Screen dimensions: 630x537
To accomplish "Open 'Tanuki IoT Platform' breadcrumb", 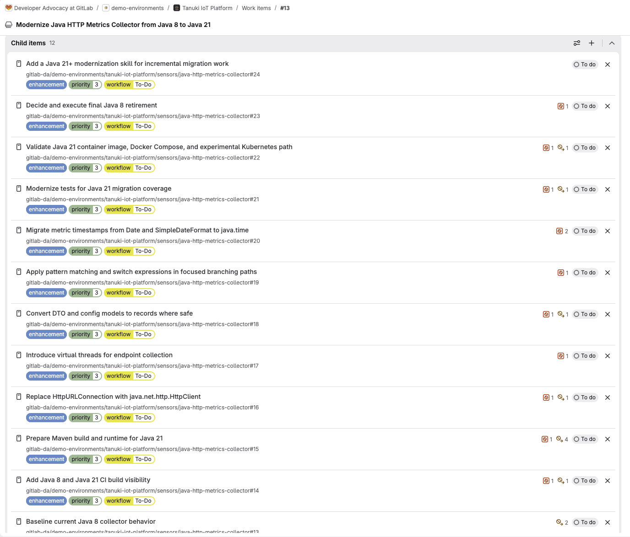I will coord(207,8).
